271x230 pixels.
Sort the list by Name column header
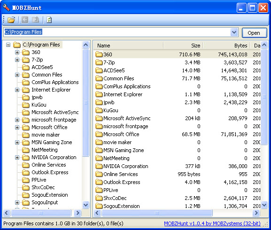128,46
